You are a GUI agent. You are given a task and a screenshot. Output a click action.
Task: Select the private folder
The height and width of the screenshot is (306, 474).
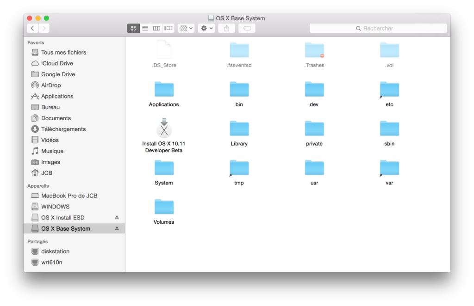click(314, 129)
